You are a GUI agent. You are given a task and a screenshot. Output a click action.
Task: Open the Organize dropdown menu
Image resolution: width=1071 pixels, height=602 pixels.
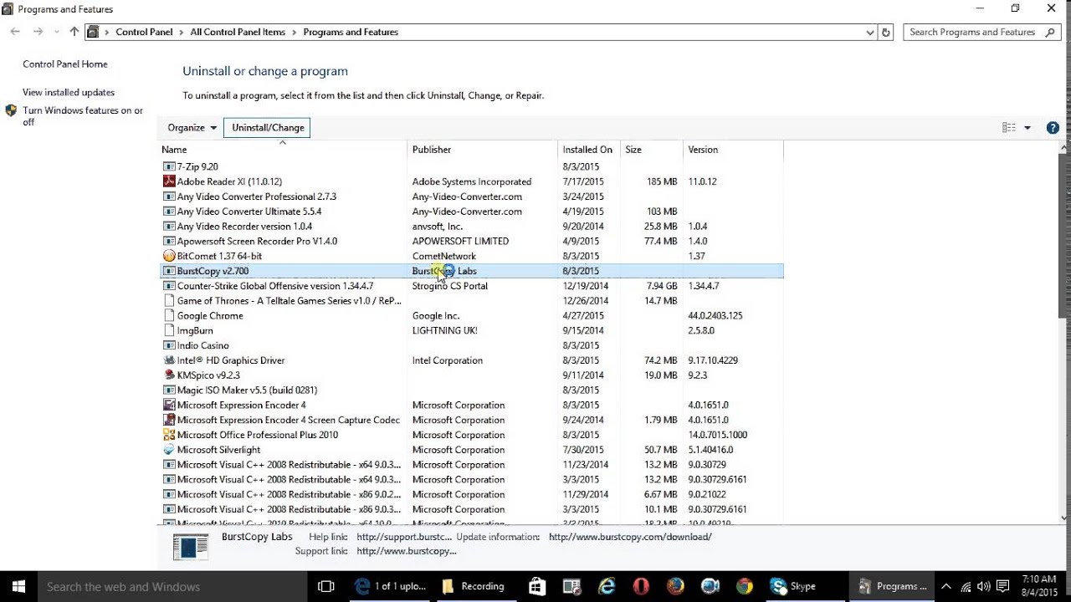click(192, 128)
